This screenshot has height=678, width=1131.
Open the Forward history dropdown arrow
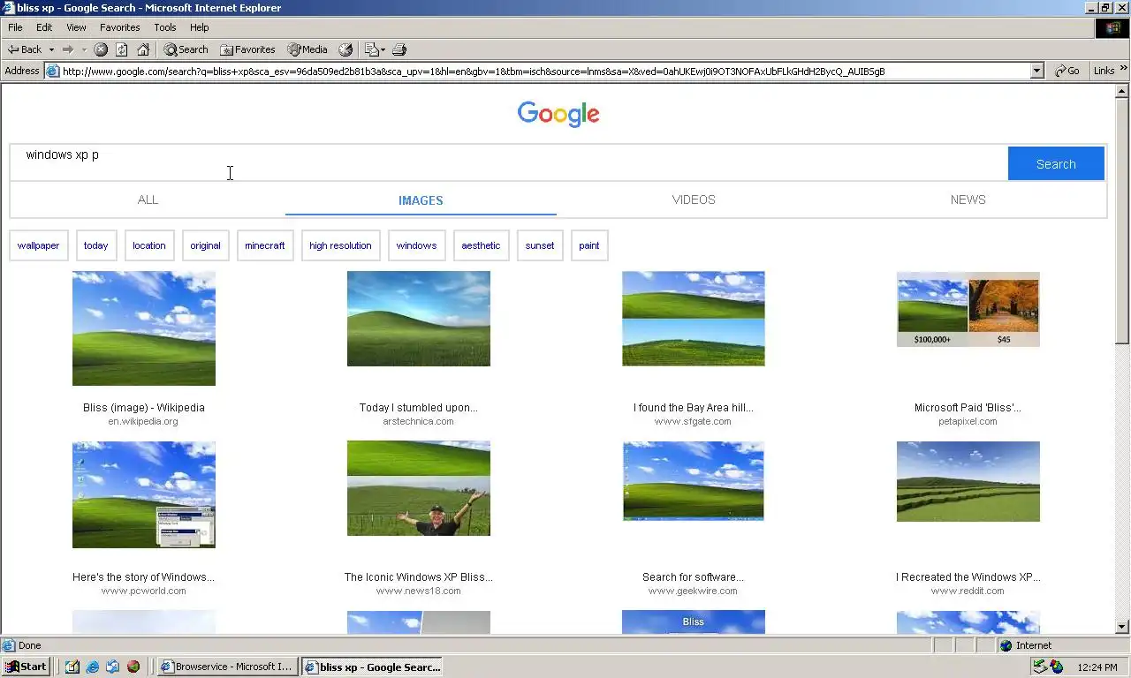tap(84, 49)
